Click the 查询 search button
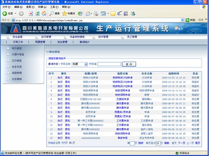The height and width of the screenshot is (156, 209). pyautogui.click(x=129, y=64)
